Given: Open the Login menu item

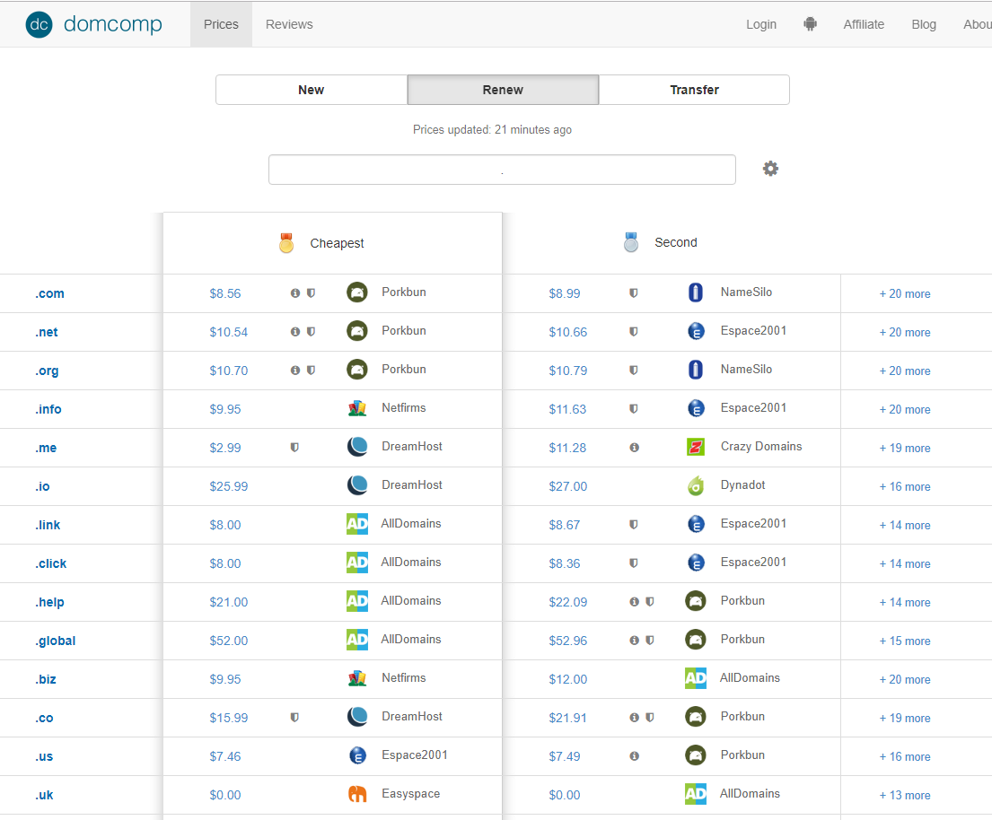Looking at the screenshot, I should [x=761, y=24].
